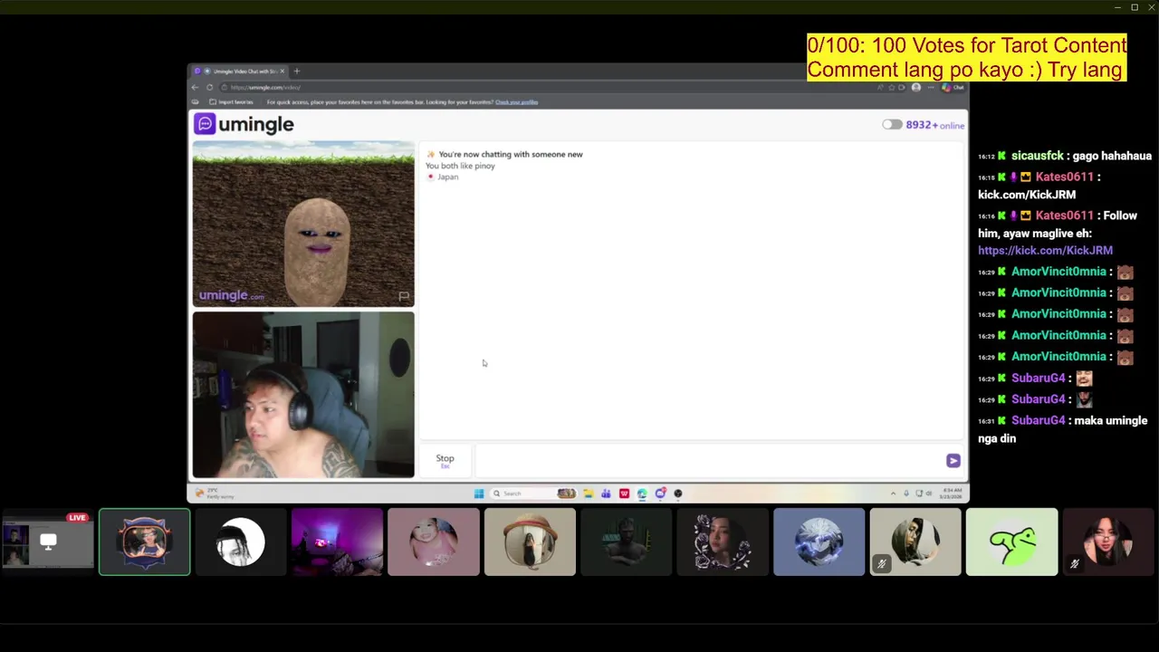Select the rose-framed portrait participant tile
This screenshot has width=1159, height=652.
click(x=723, y=542)
